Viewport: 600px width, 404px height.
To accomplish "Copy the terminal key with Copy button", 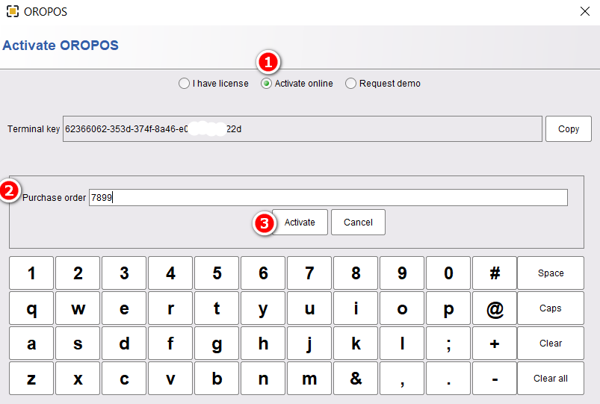I will point(568,129).
